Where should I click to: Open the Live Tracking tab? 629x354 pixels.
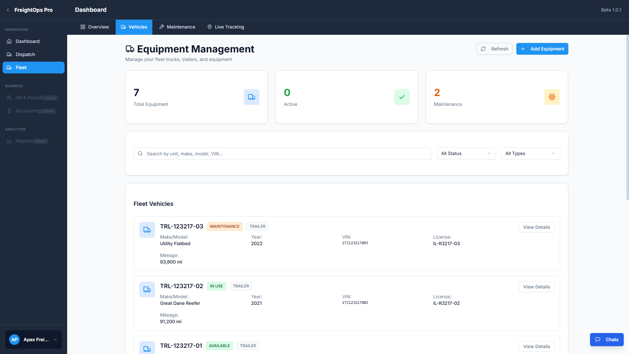(x=226, y=27)
